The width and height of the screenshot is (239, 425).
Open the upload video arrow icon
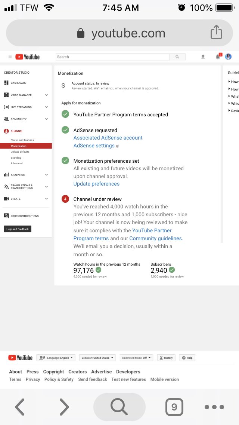pyautogui.click(x=203, y=56)
